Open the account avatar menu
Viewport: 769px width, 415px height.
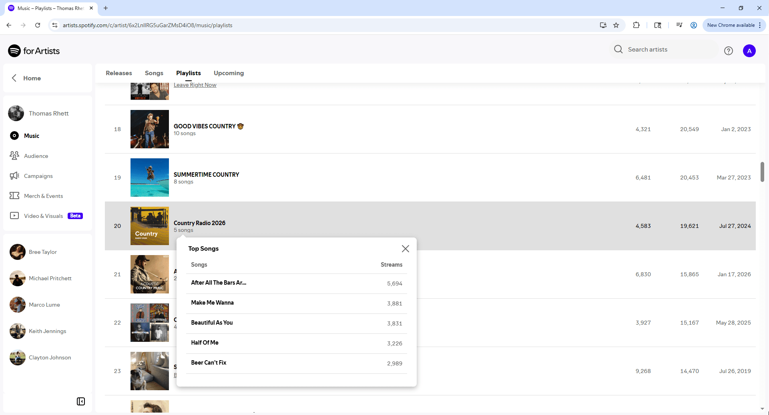pos(749,51)
